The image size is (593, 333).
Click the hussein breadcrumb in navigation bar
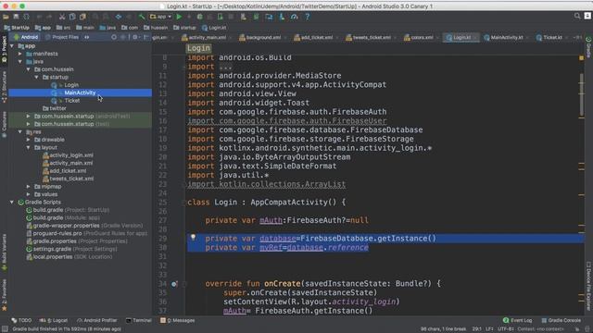[156, 28]
